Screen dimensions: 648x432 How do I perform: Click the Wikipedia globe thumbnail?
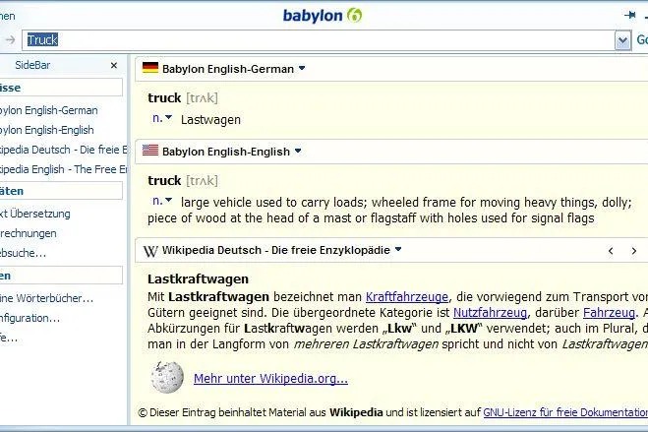[x=167, y=377]
